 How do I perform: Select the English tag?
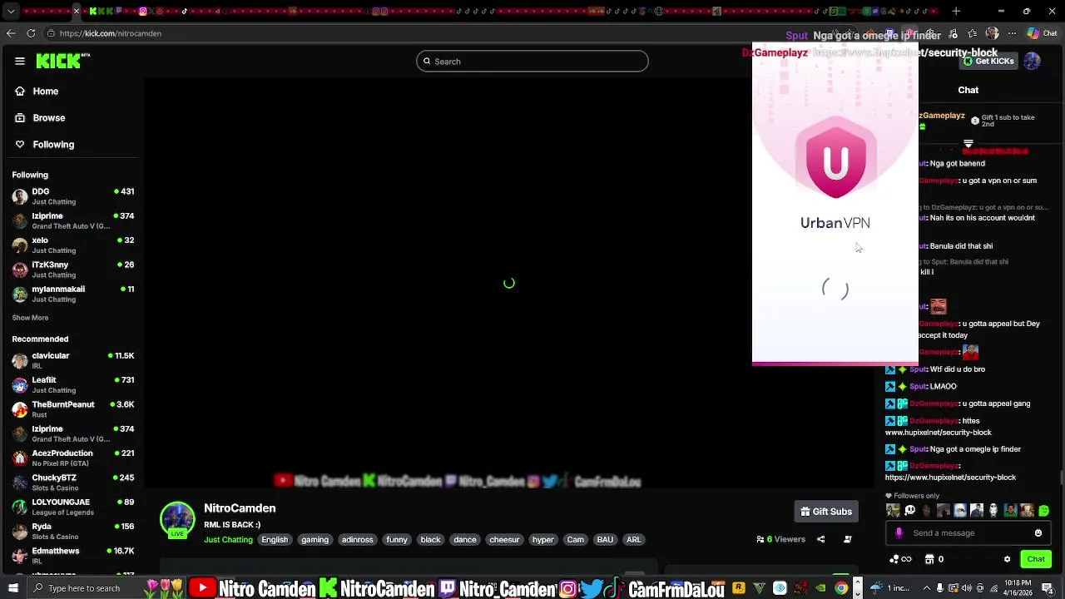(275, 540)
